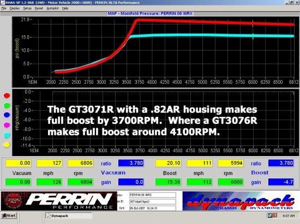The height and width of the screenshot is (224, 300).
Task: Click the -11.4 lower chart axis value
Action: 26,145
